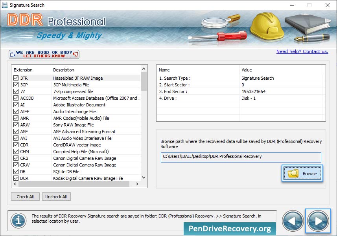
Task: Toggle the ASF extension checkbox
Action: [16, 131]
